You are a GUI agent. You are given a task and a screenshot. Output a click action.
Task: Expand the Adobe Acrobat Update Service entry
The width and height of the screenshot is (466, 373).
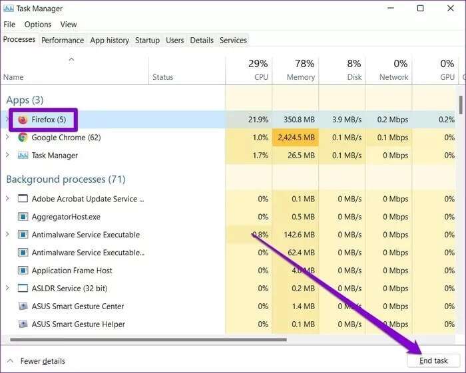click(x=7, y=198)
